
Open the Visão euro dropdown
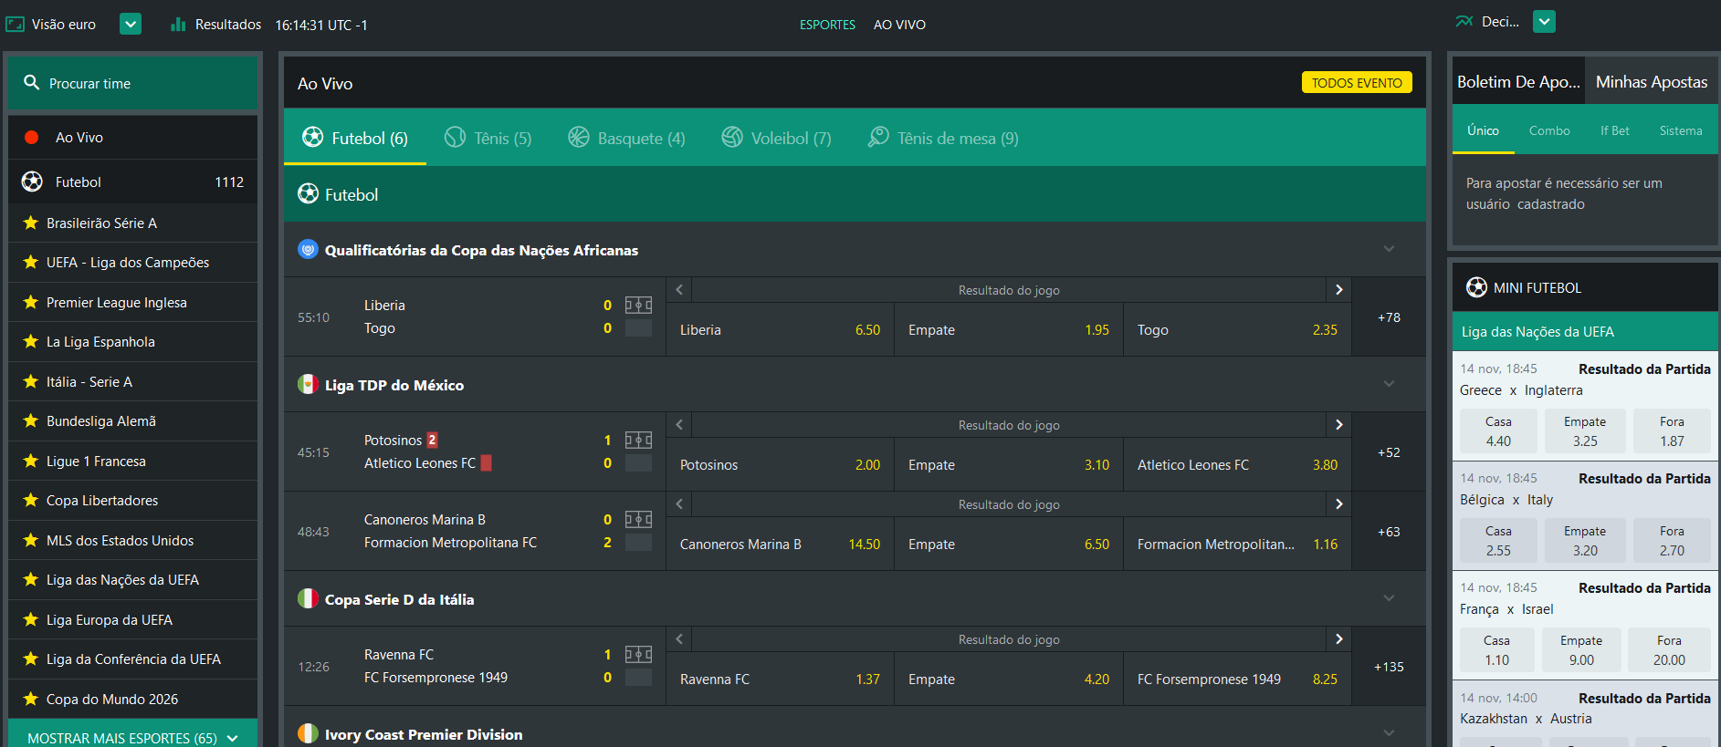click(x=131, y=24)
